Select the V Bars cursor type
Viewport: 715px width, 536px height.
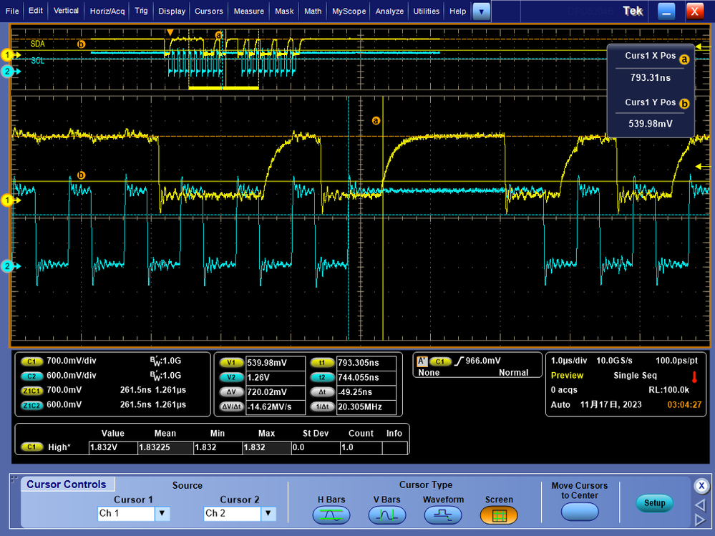tap(386, 514)
